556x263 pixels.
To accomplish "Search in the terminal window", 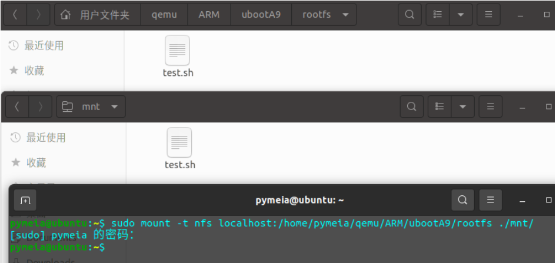I will tap(462, 200).
